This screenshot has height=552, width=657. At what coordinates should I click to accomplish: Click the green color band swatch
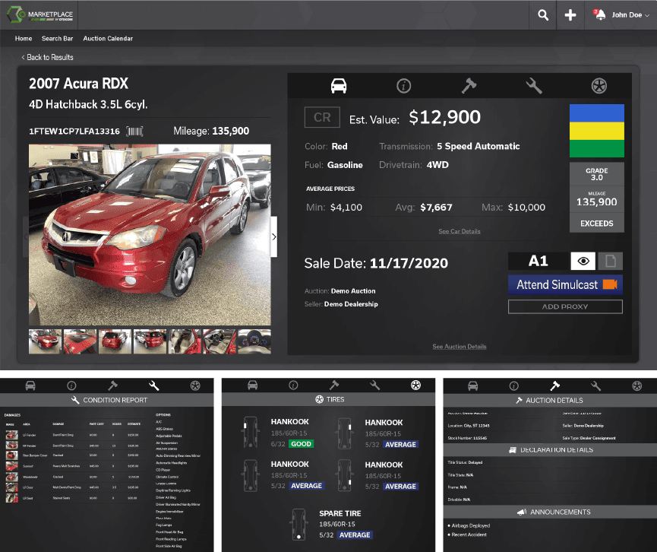pos(597,148)
